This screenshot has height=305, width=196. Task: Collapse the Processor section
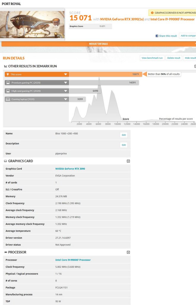tap(128, 252)
